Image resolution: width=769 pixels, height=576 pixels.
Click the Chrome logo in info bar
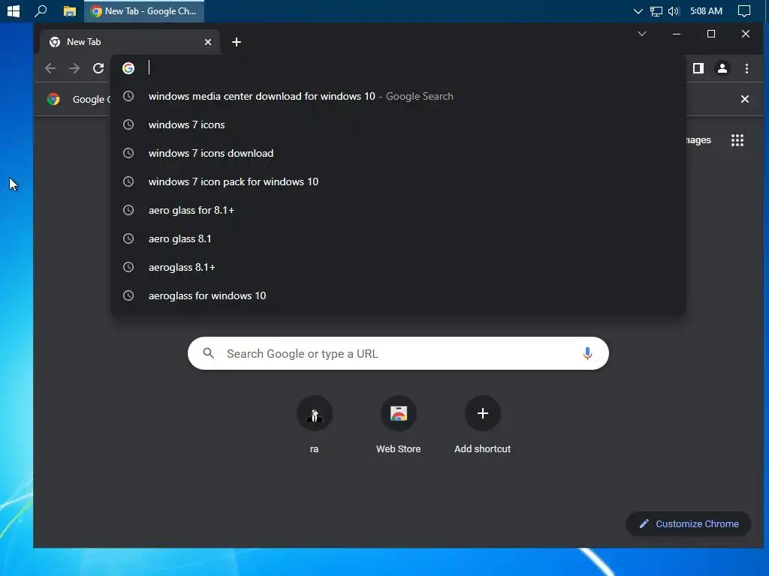point(53,99)
